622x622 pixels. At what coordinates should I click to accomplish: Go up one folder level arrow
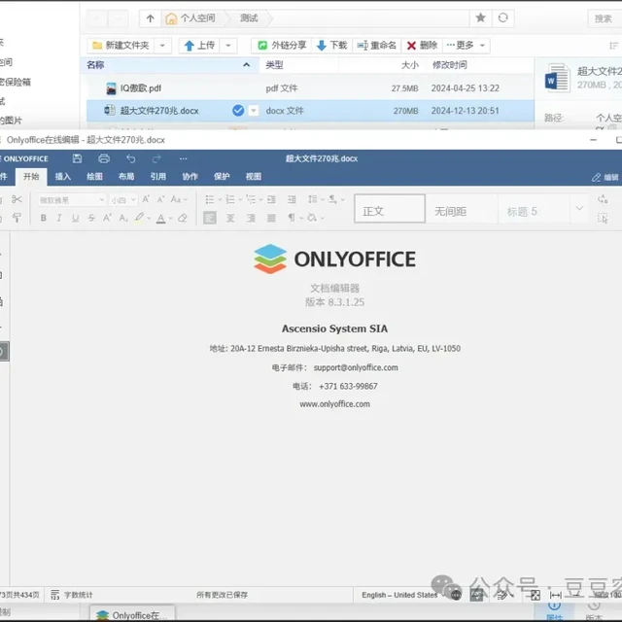(149, 17)
